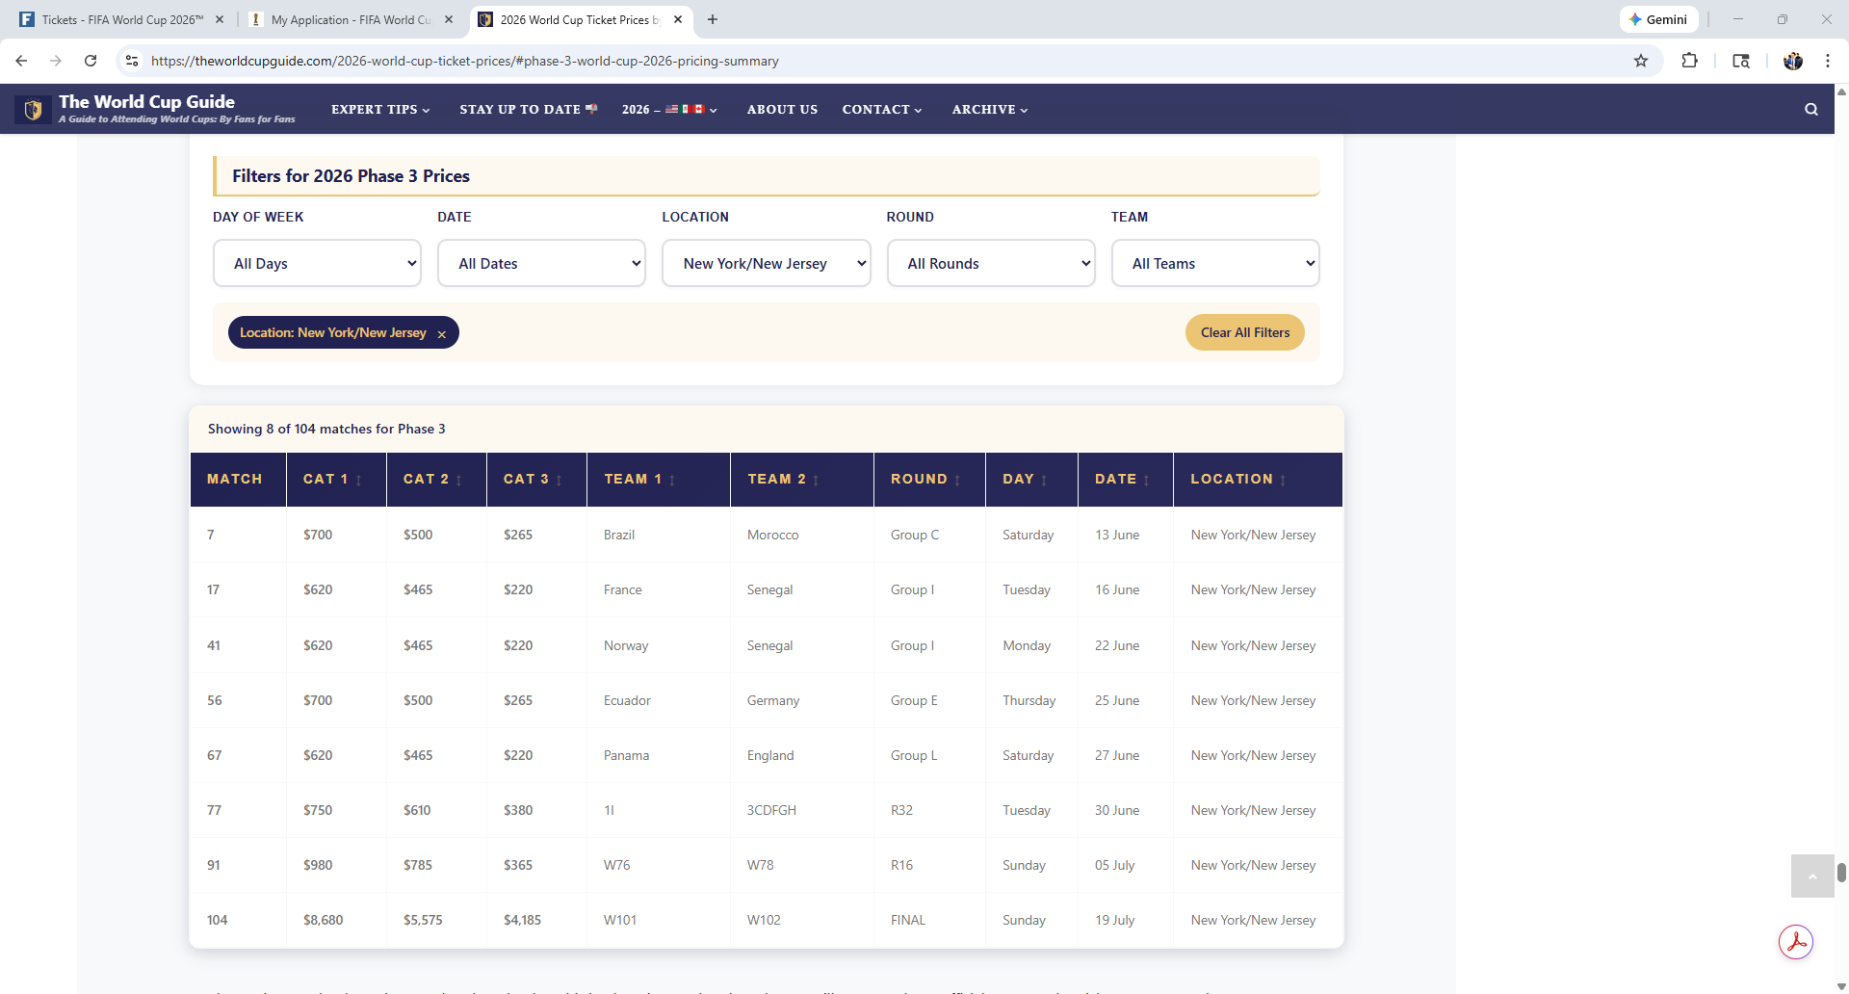Click the browser back arrow
Screen dimensions: 1849x994
tap(21, 61)
